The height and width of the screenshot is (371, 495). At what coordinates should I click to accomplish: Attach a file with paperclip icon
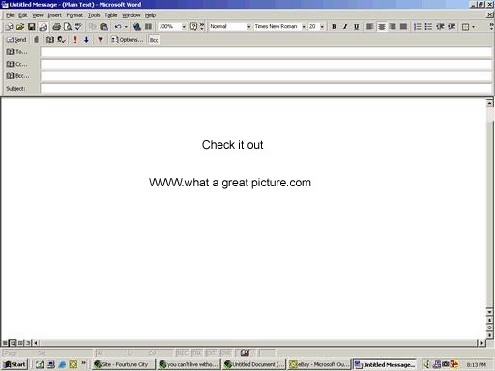[36, 40]
